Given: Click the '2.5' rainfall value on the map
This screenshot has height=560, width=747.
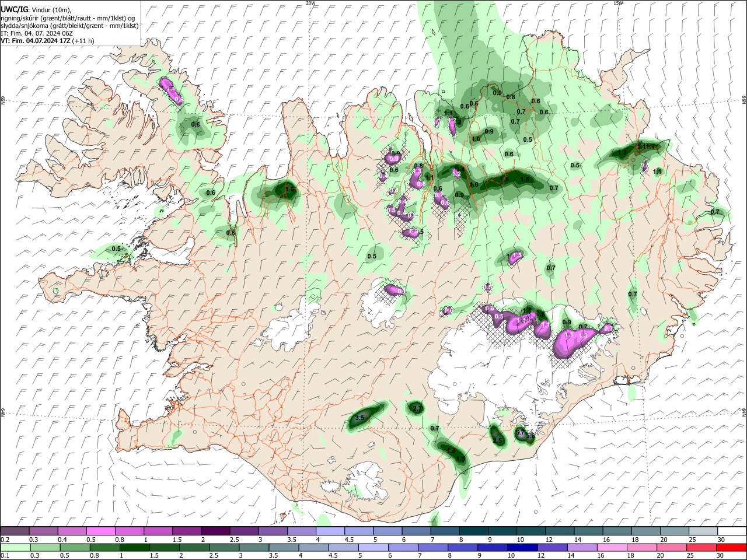Looking at the screenshot, I should pos(497,440).
